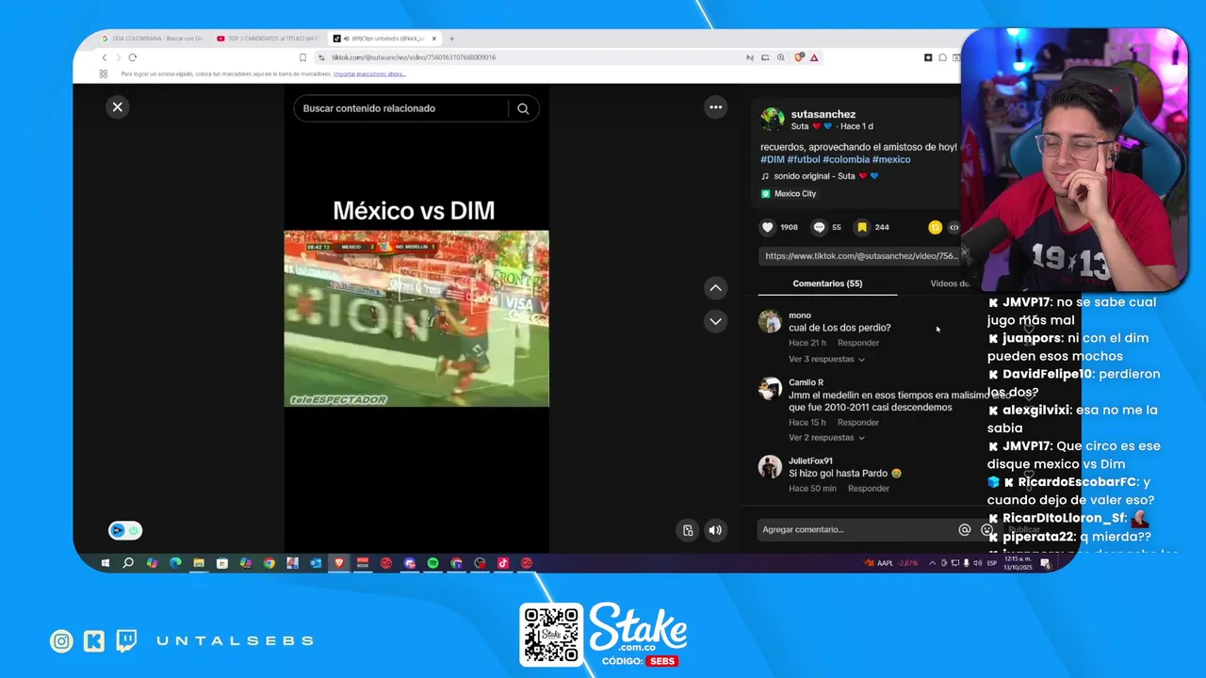
Task: Switch to the LIGA COLOMBIANA Google tab
Action: pyautogui.click(x=152, y=39)
